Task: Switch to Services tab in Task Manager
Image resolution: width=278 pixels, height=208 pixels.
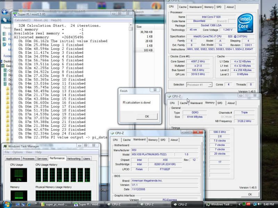Action: point(42,159)
